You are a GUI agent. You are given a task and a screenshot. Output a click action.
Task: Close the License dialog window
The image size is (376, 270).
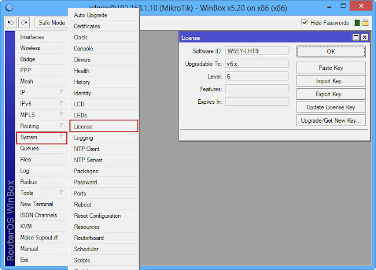(364, 38)
